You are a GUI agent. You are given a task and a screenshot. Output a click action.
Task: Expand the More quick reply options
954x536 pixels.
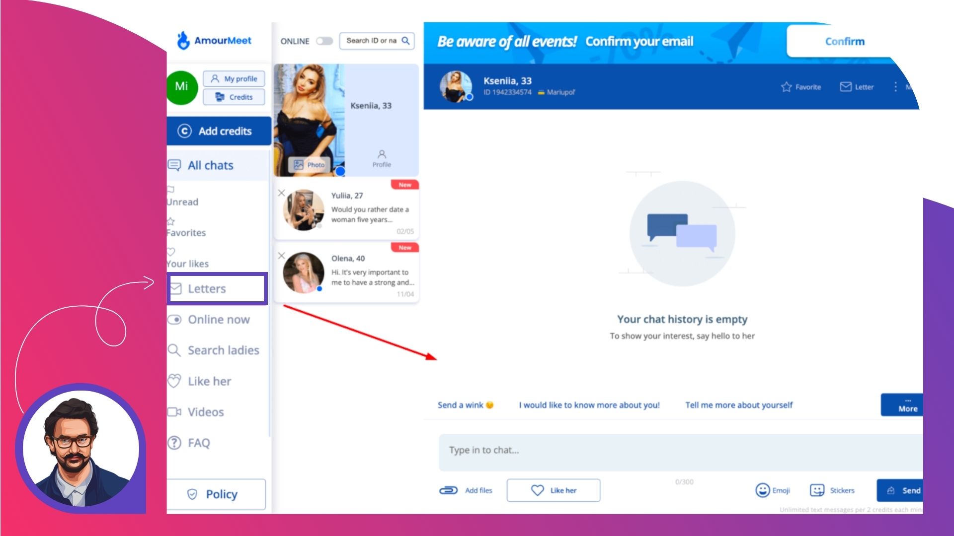click(x=906, y=404)
